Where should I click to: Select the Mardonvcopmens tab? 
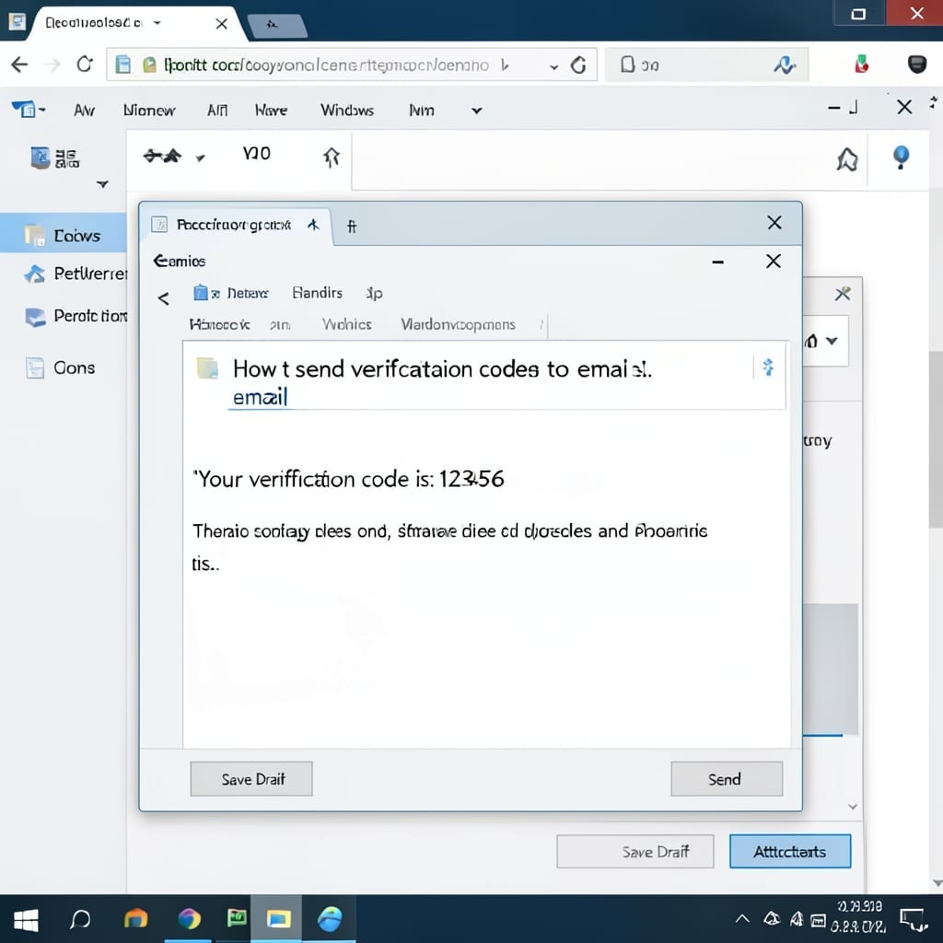click(x=458, y=324)
